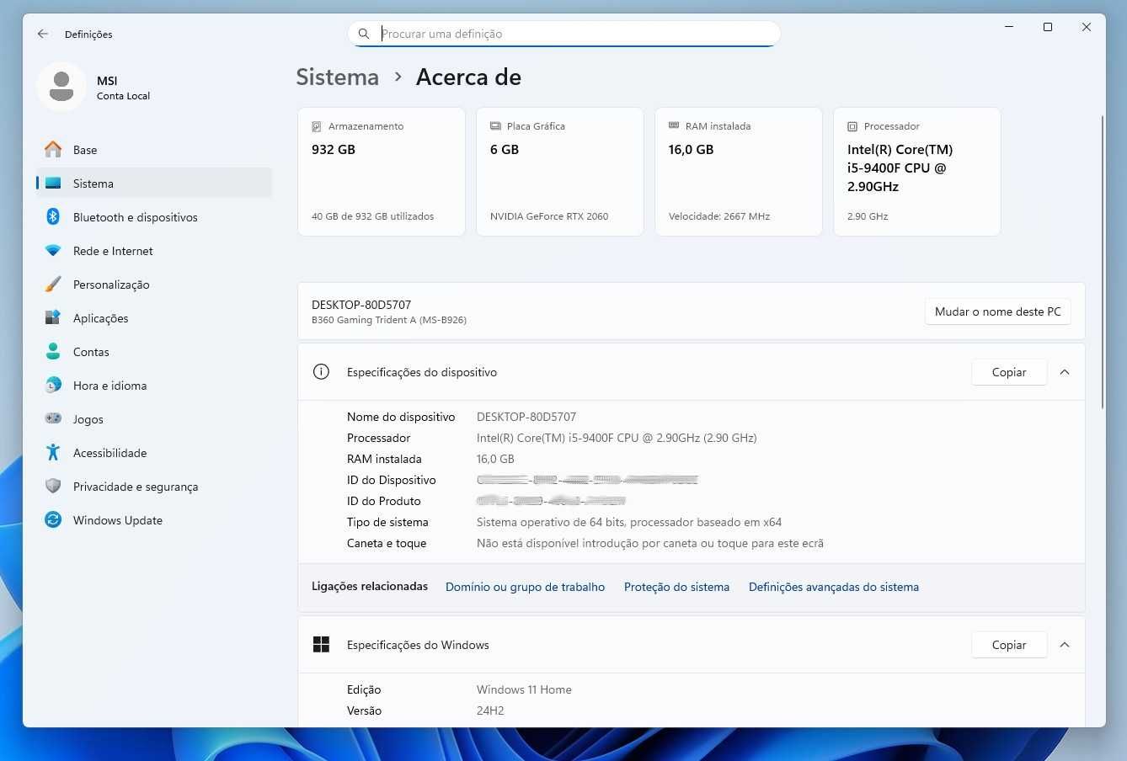Image resolution: width=1127 pixels, height=761 pixels.
Task: Click the 24H2 version value
Action: click(490, 710)
